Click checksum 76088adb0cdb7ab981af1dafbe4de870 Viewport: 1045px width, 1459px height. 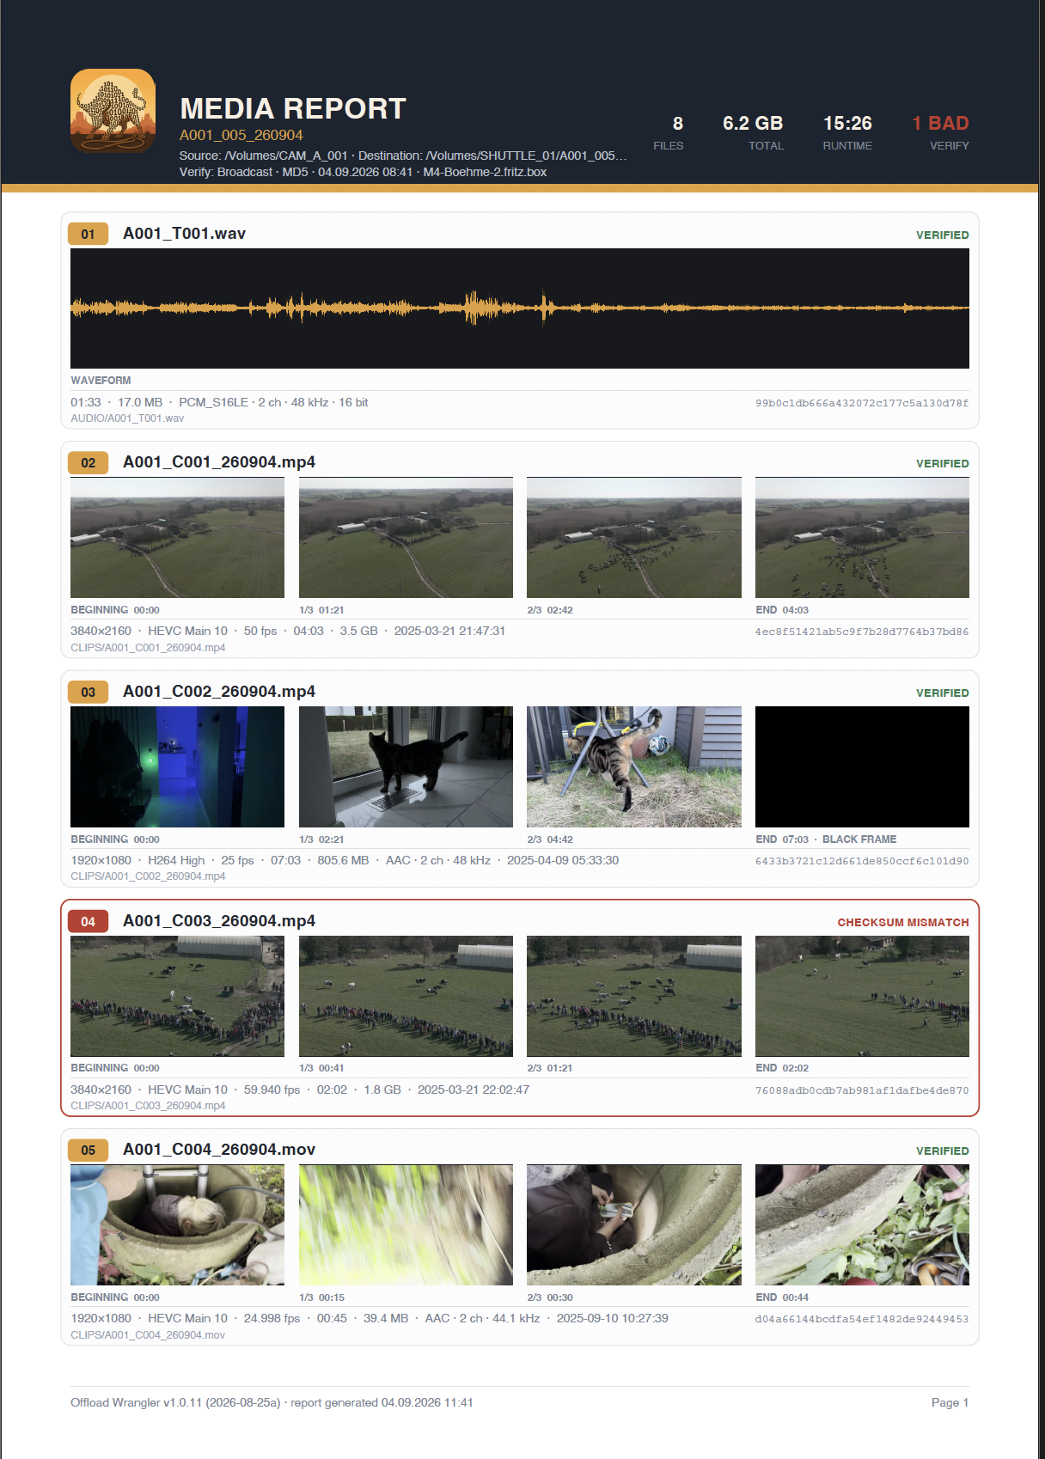coord(862,1090)
